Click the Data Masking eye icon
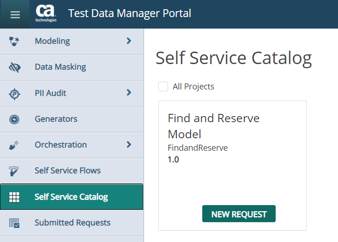Screen dimensions: 338x242 pos(14,67)
